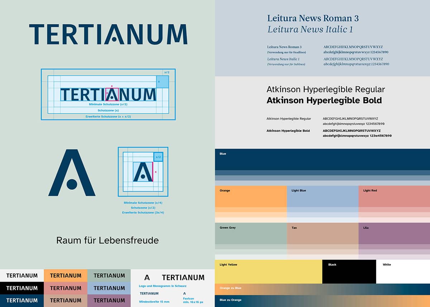Pick the Black color swatch
Viewport: 430px width, 307px height.
[349, 272]
